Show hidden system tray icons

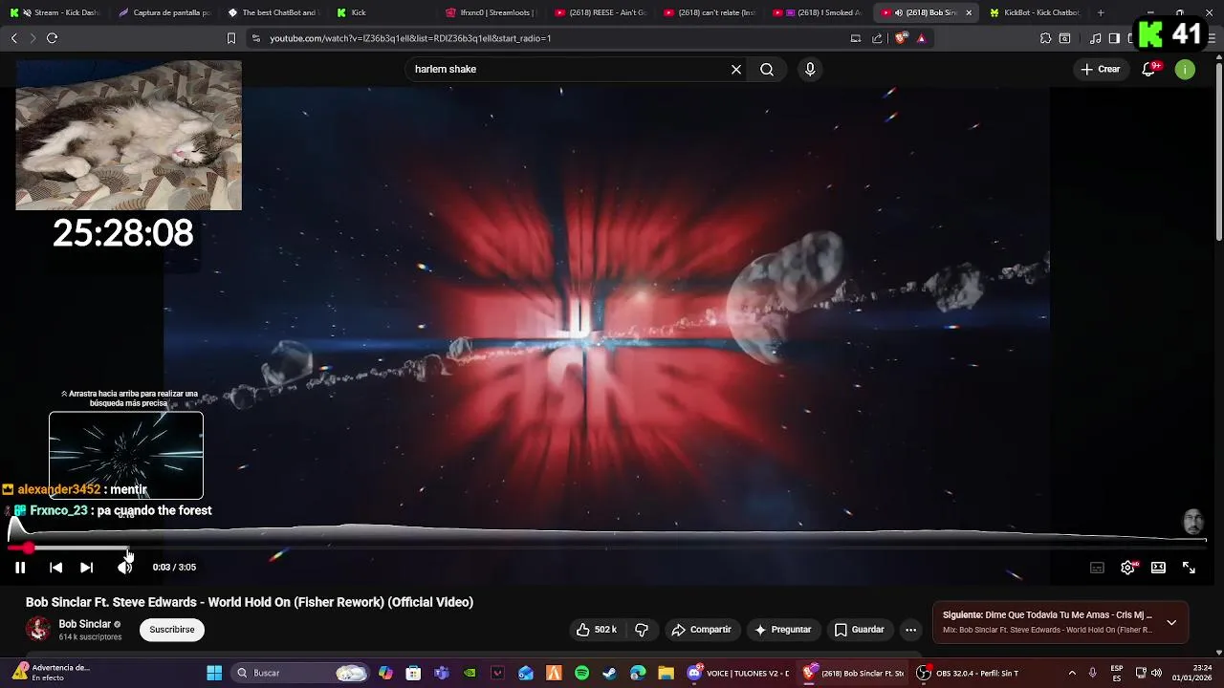pos(1072,673)
